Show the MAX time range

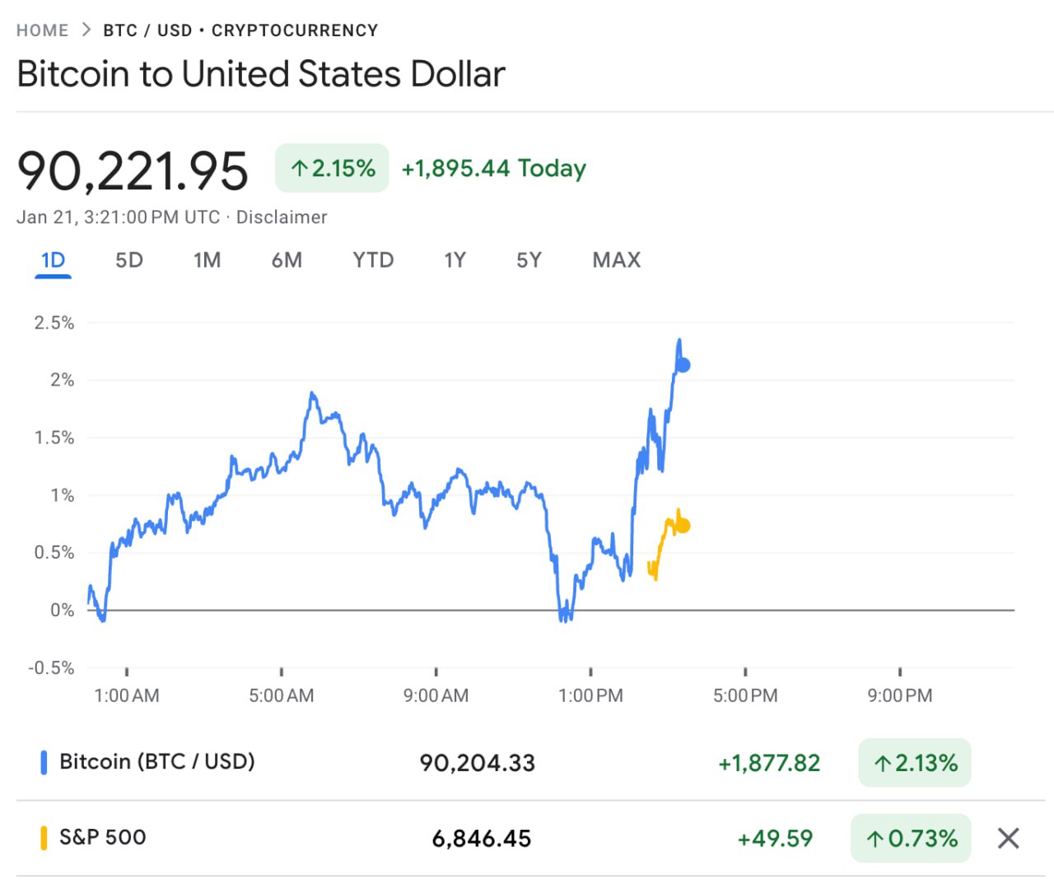(616, 260)
